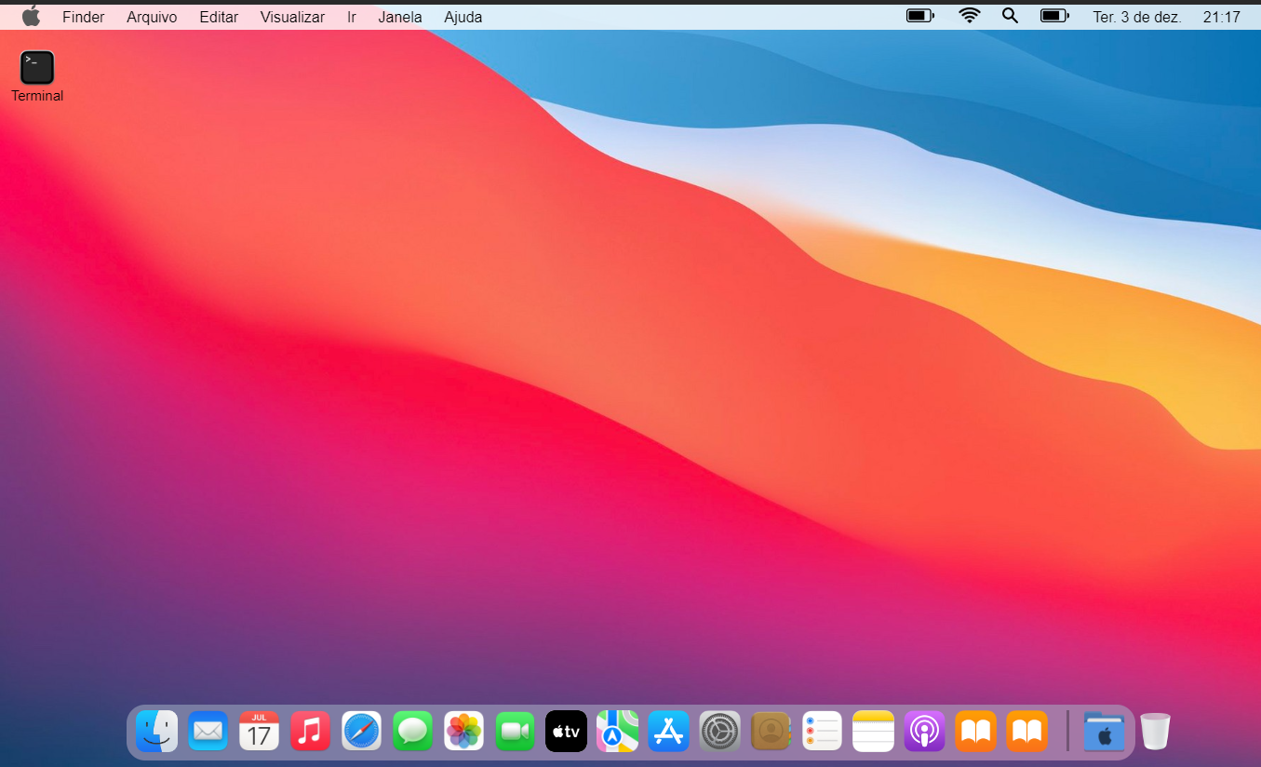This screenshot has width=1261, height=767.
Task: Open the Mail app in the dock
Action: pos(208,732)
